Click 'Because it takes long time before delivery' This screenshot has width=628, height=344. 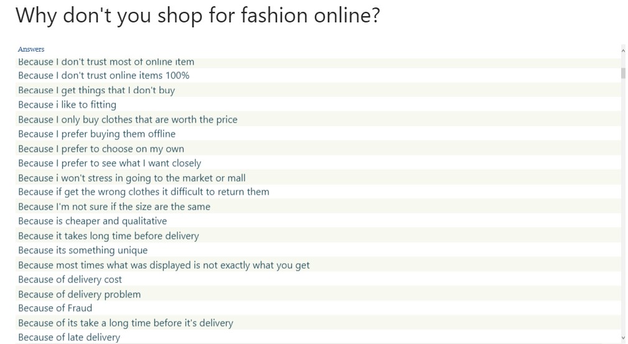(x=108, y=236)
